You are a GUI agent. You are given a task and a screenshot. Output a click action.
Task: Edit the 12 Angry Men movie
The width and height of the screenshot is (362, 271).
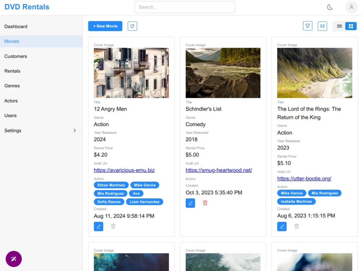pos(98,226)
